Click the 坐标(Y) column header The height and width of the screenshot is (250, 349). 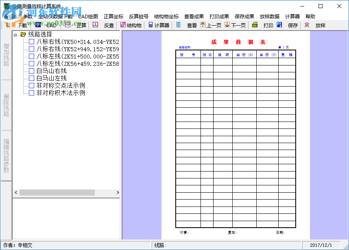pos(268,55)
